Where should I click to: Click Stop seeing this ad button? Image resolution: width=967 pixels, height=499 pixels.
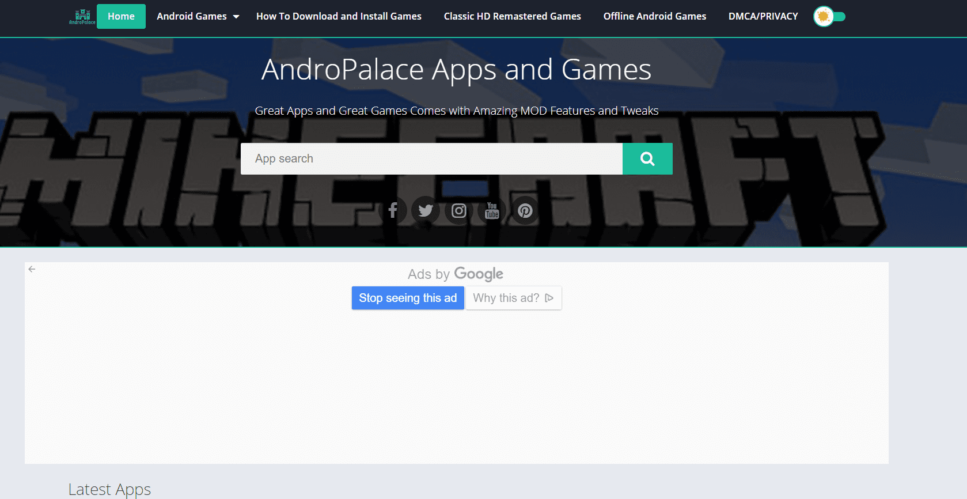tap(408, 298)
